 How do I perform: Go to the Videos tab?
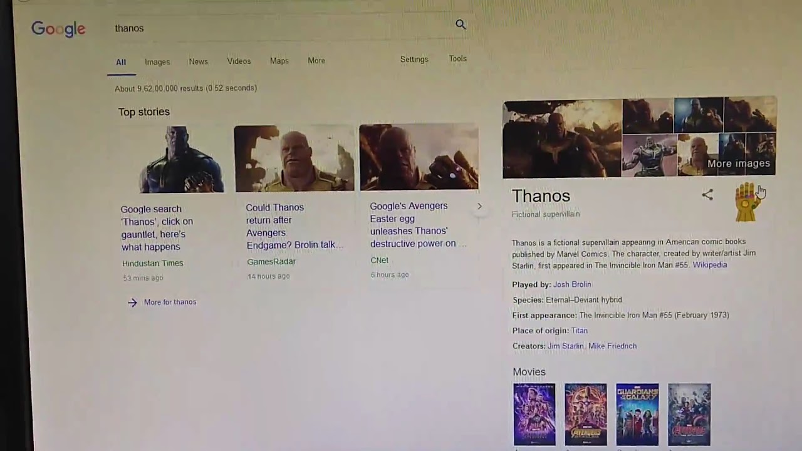(239, 61)
